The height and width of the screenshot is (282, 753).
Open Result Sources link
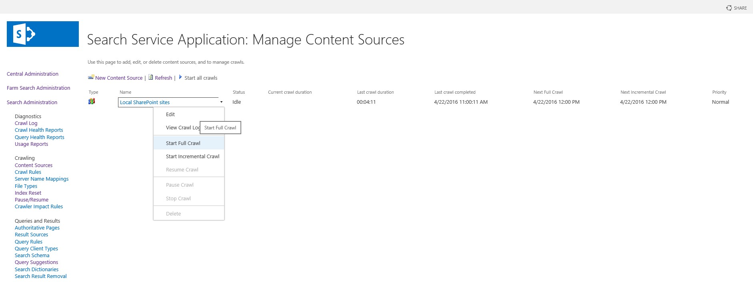pos(31,235)
